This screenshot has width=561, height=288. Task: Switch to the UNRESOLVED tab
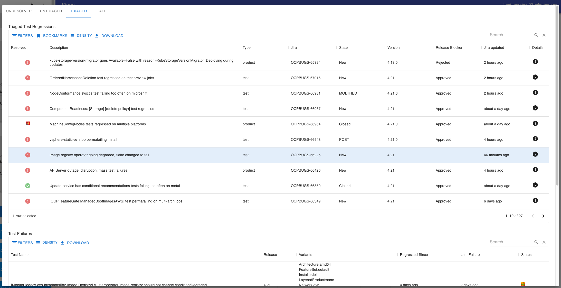point(19,11)
